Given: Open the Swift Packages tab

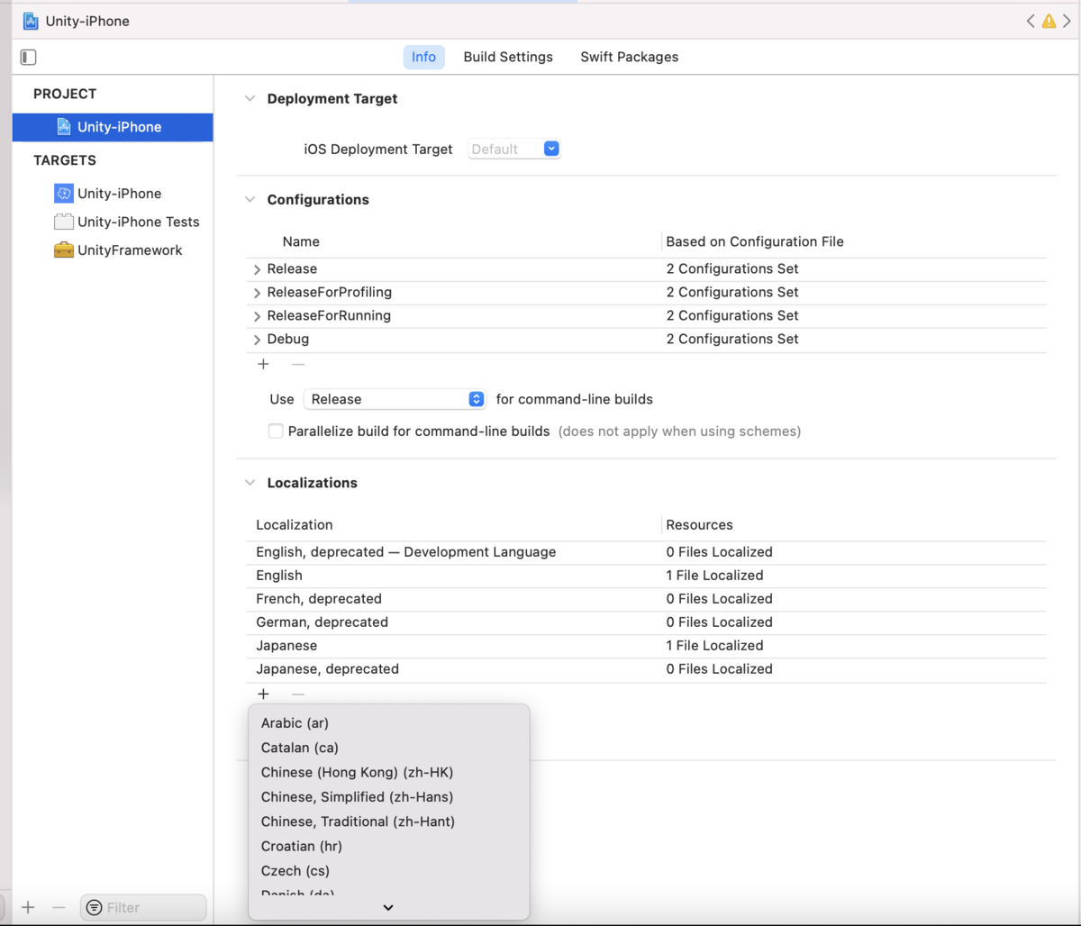Looking at the screenshot, I should [x=630, y=57].
